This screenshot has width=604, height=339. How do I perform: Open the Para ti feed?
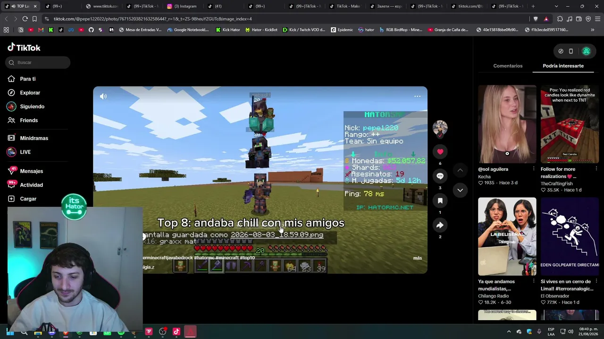click(x=28, y=79)
